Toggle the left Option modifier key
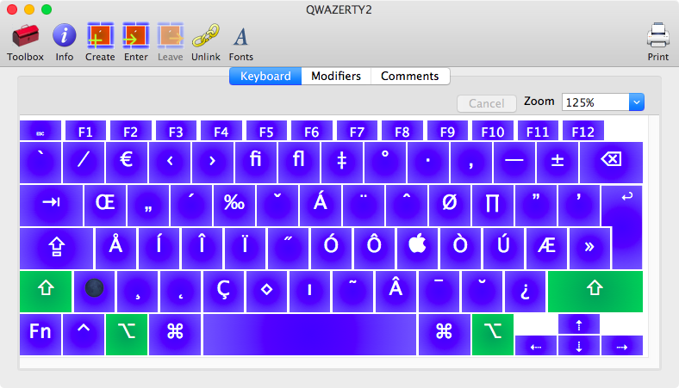This screenshot has width=679, height=388. click(x=127, y=334)
